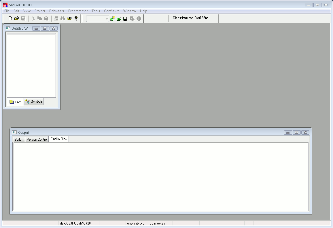
Task: Minimize the Output window
Action: pos(288,133)
